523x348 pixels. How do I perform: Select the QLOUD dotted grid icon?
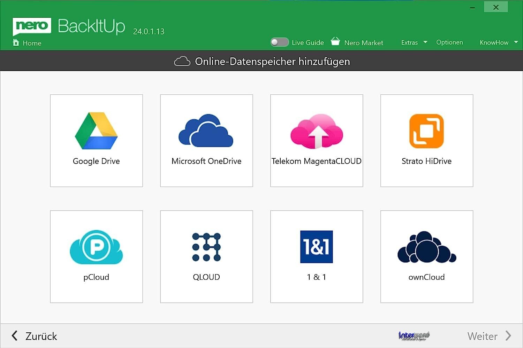pyautogui.click(x=206, y=247)
